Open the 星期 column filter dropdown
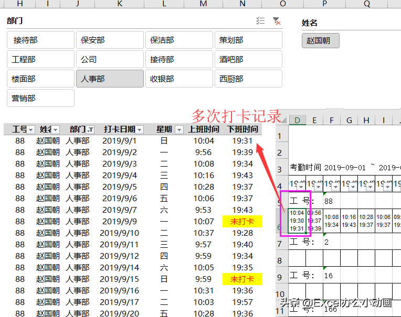This screenshot has width=401, height=317. click(x=180, y=130)
